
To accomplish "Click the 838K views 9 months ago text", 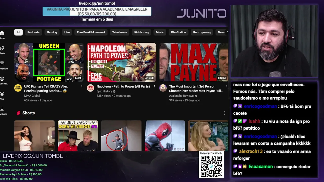I will click(x=114, y=96).
